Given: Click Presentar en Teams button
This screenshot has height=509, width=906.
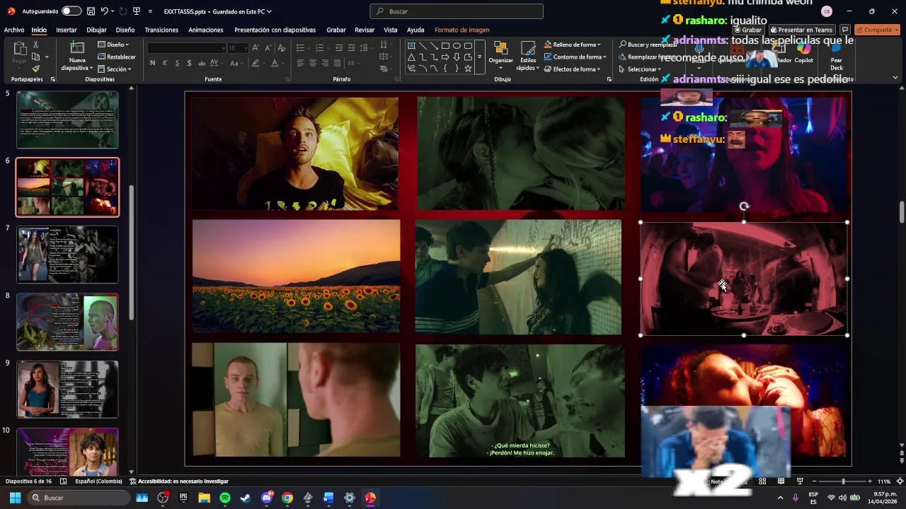Looking at the screenshot, I should [x=801, y=30].
